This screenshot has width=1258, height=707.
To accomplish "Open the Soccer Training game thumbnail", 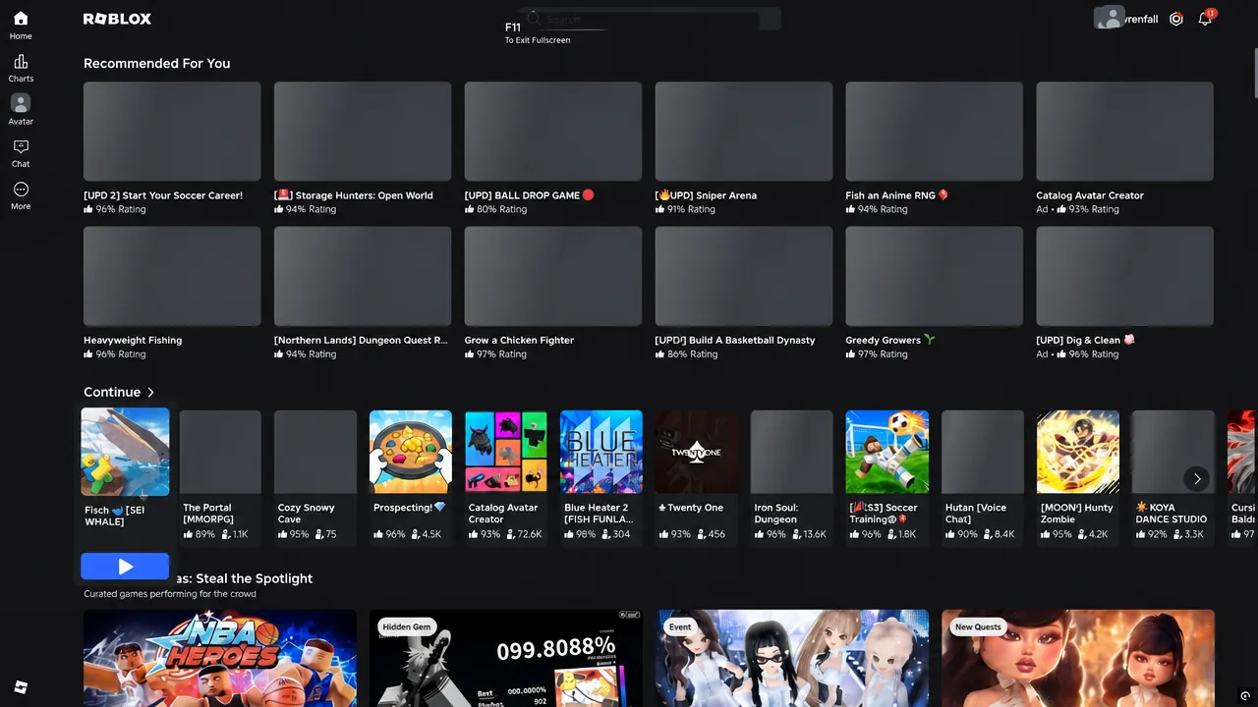I will tap(887, 452).
